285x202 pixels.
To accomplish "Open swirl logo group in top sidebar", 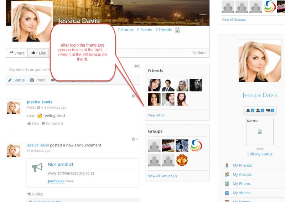I will pos(270,7).
